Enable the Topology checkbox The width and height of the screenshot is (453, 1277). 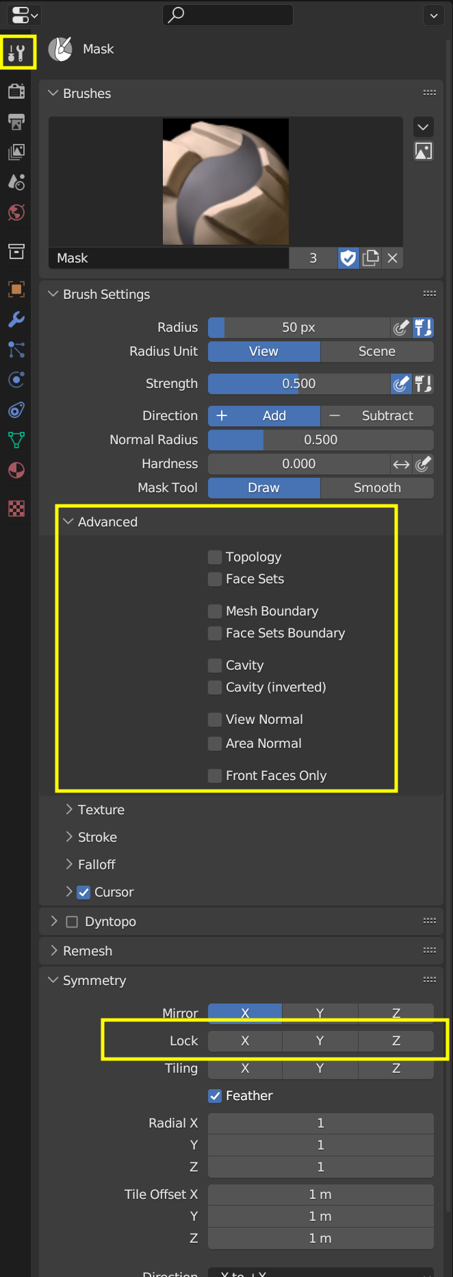(x=215, y=557)
